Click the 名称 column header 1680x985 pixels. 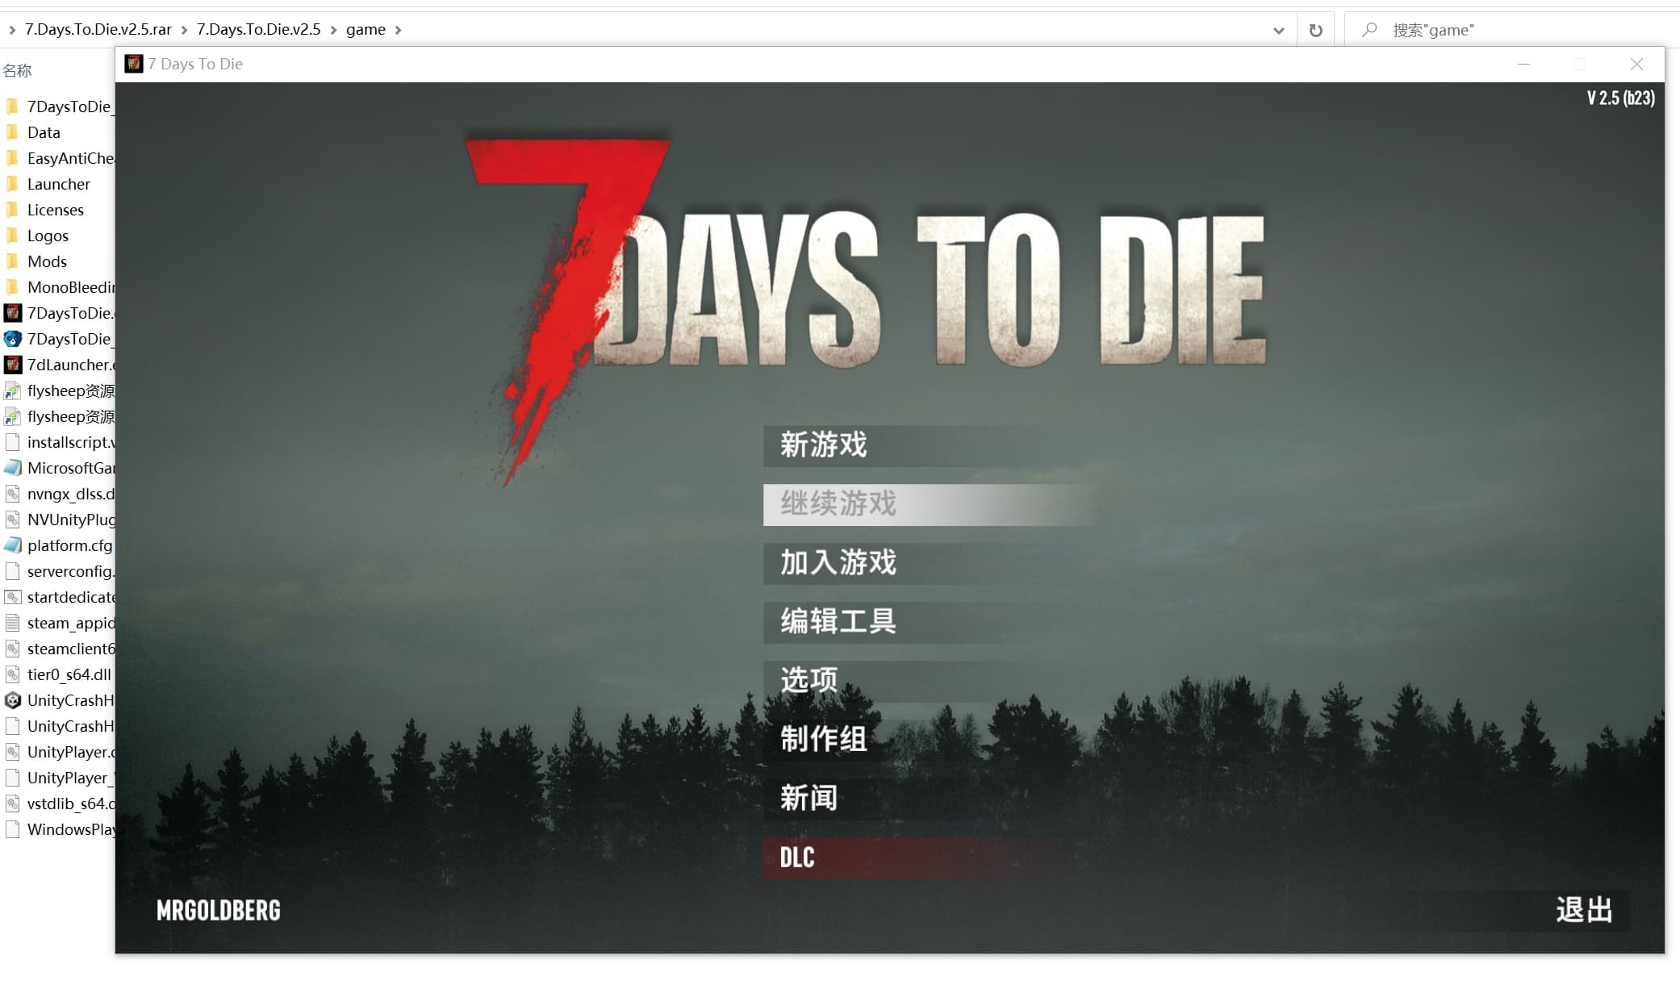pos(18,71)
